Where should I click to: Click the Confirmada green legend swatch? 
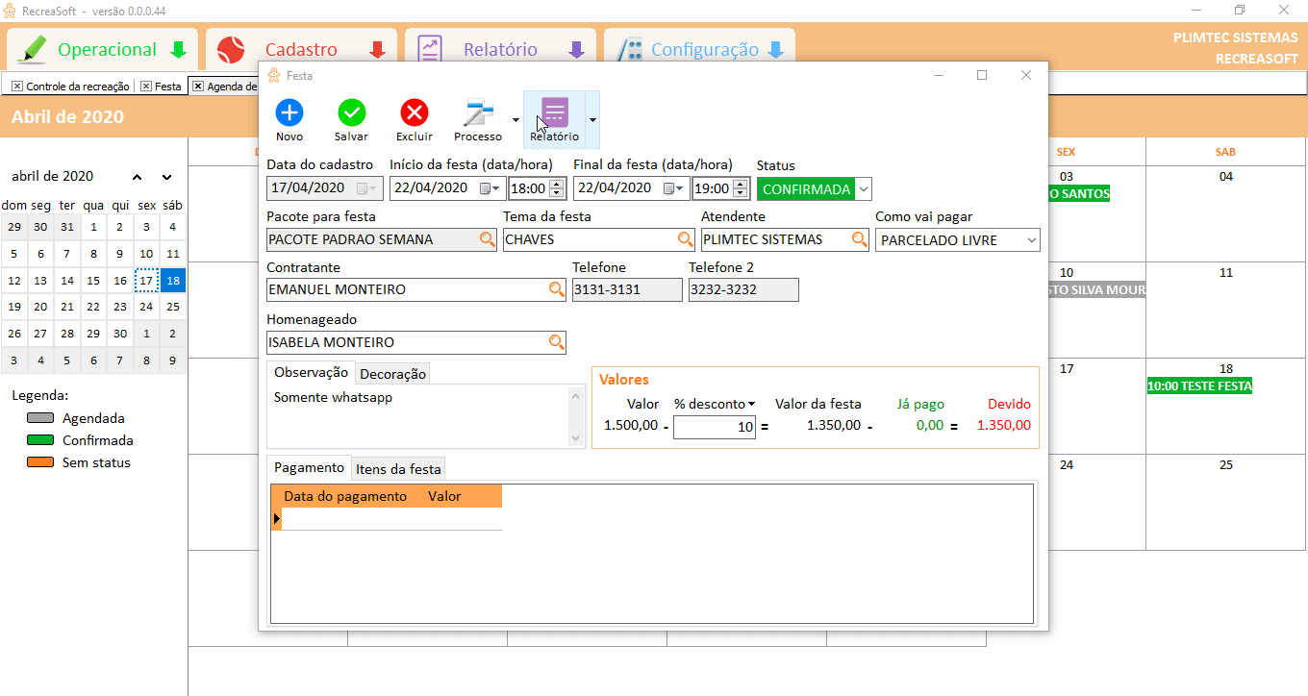(x=40, y=440)
